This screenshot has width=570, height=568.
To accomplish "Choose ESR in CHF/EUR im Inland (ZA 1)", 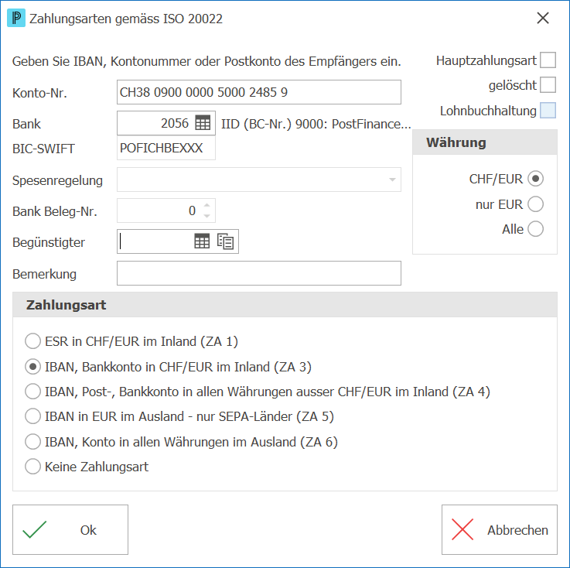I will 32,341.
